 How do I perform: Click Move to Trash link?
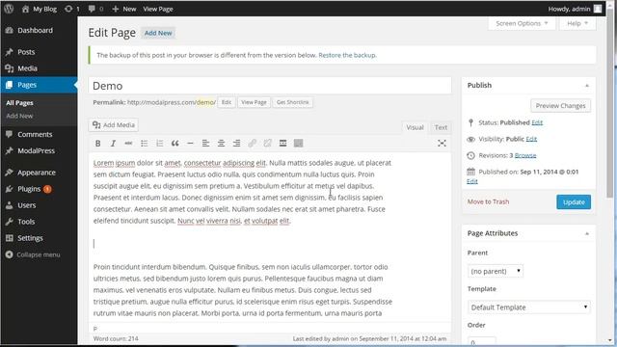point(488,201)
